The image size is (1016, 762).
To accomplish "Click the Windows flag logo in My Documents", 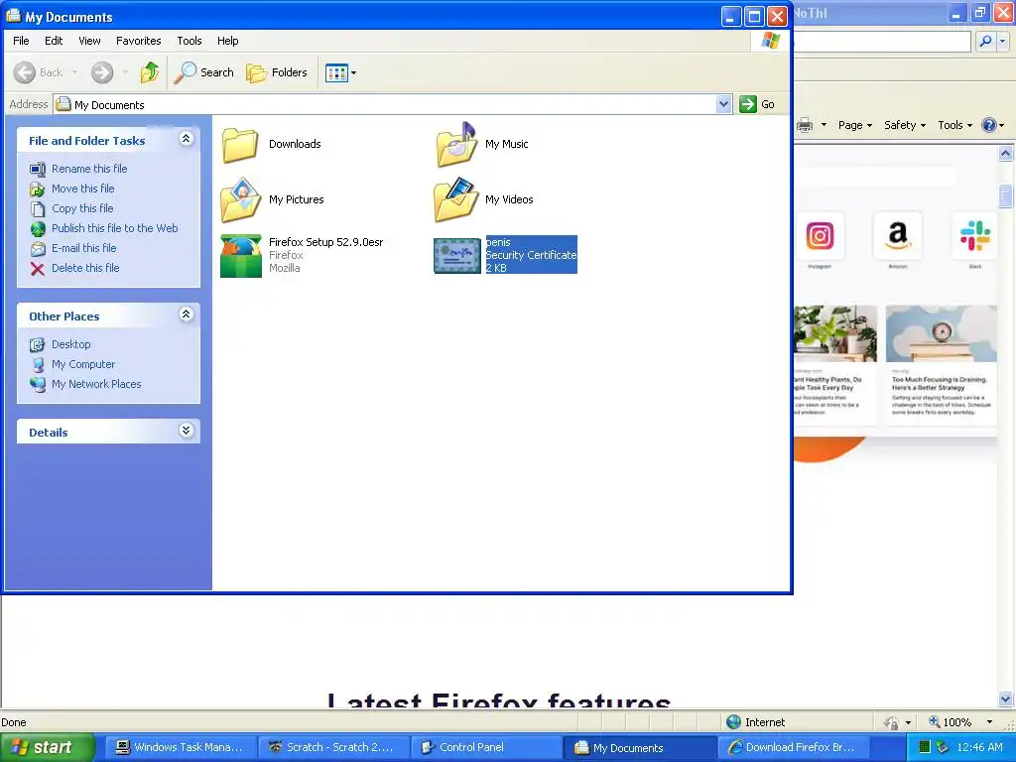I will pyautogui.click(x=770, y=41).
